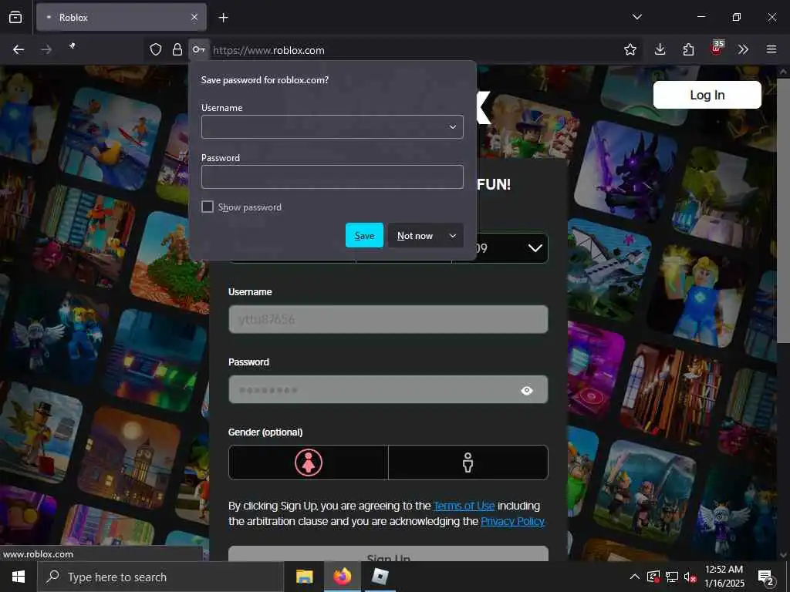
Task: Expand the birthday year dropdown chevron
Action: coord(535,248)
